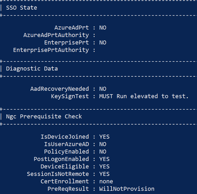The width and height of the screenshot is (197, 194).
Task: Click the IsUserAzureAD label
Action: [x=66, y=144]
